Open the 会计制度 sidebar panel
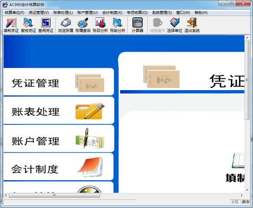Viewport: 253px width, 208px height. pyautogui.click(x=58, y=167)
